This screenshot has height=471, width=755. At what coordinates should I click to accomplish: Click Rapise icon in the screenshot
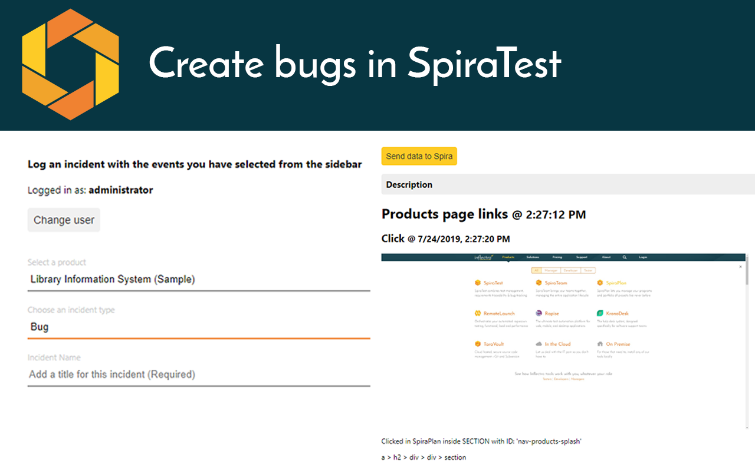539,314
